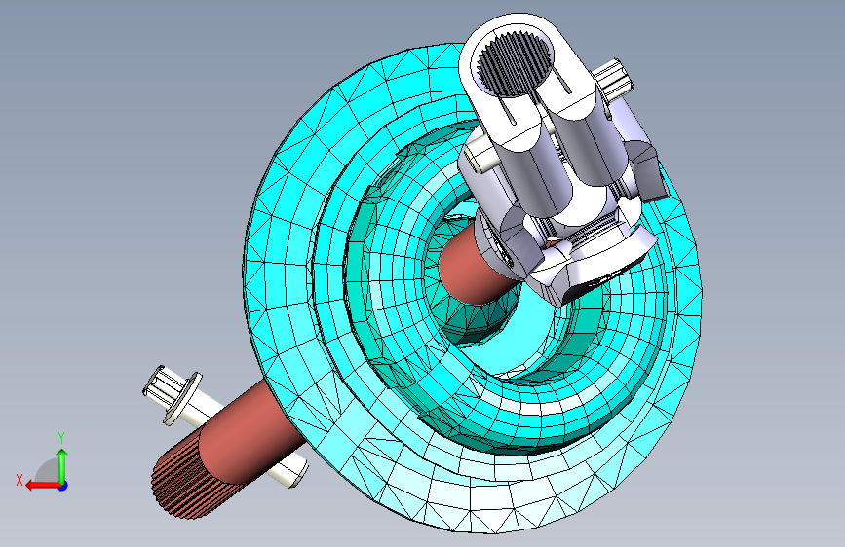Click the blue Z axis dot of the triad
Viewport: 845px width, 547px height.
[63, 486]
